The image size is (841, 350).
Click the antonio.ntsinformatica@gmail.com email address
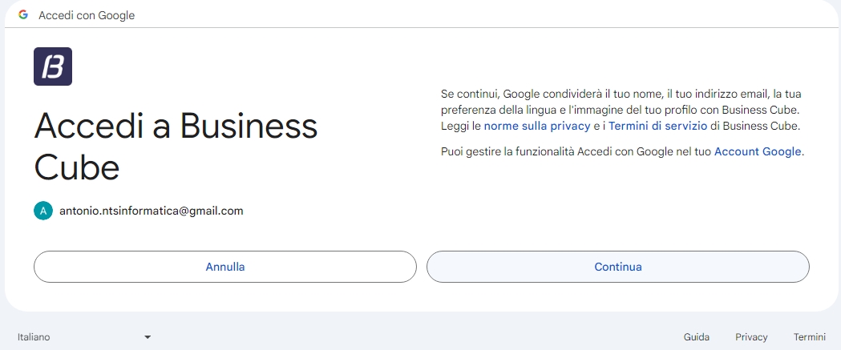click(152, 211)
